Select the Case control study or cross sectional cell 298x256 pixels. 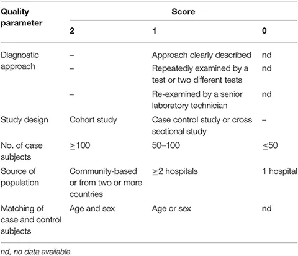click(x=202, y=126)
